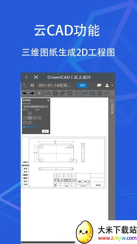The width and height of the screenshot is (137, 244).
Task: Click the CrownCAD logo icon
Action: 25,85
